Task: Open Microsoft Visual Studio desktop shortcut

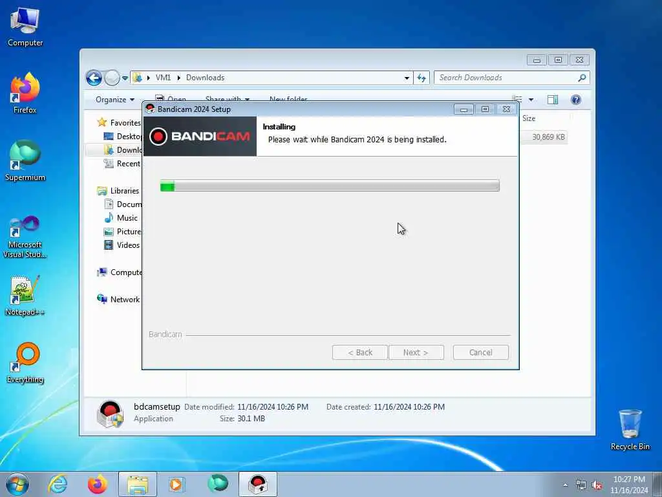Action: (x=25, y=237)
